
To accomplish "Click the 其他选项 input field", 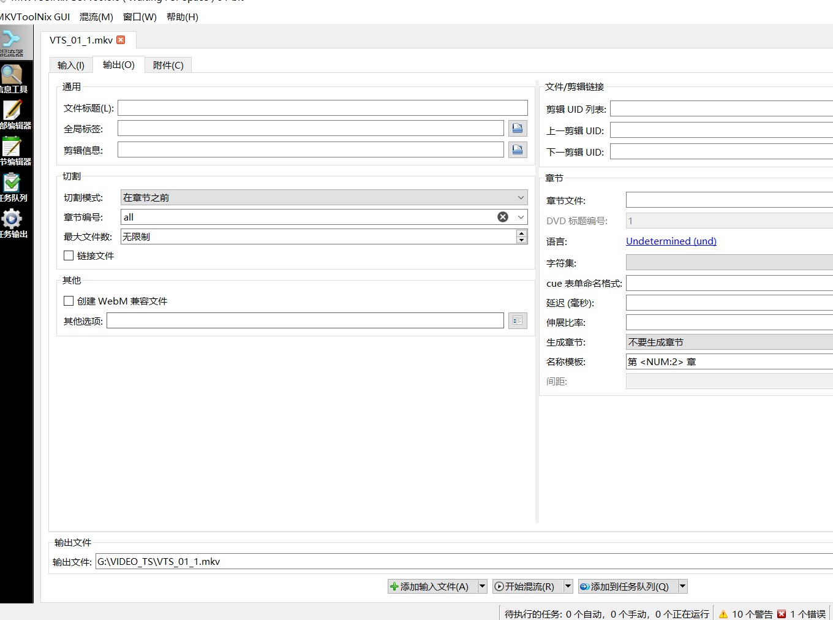I will [305, 320].
